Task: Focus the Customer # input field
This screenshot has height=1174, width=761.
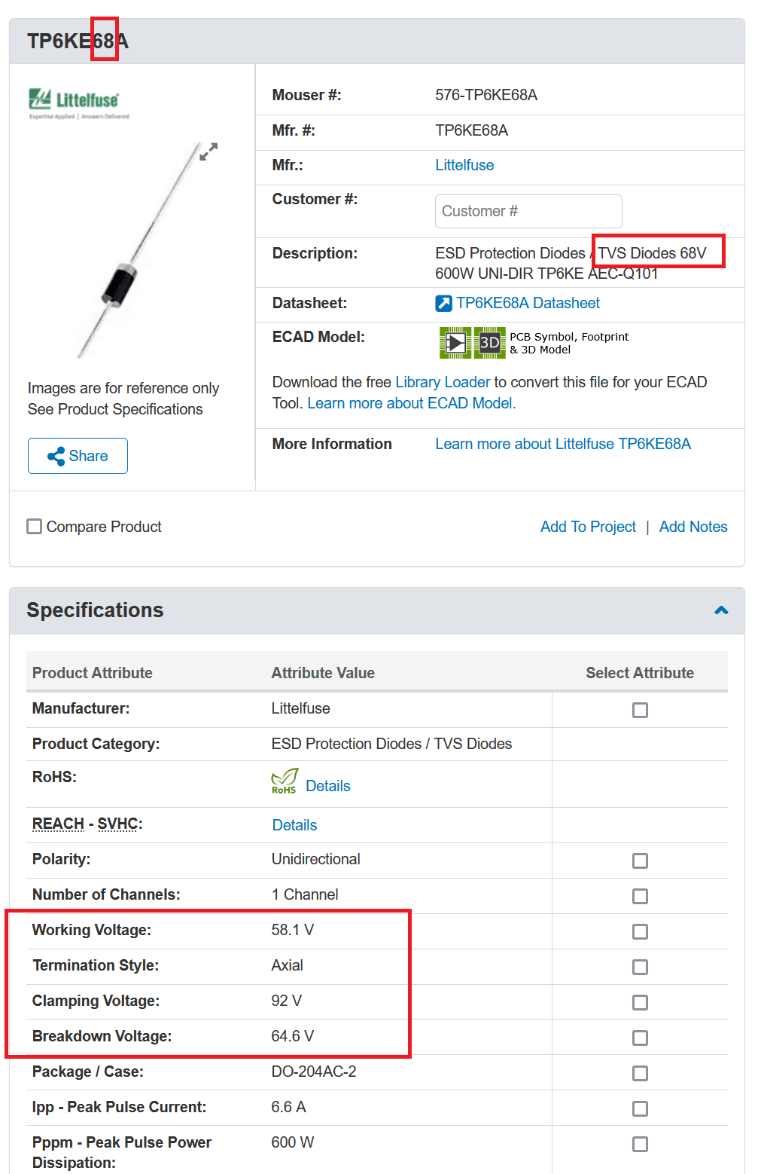Action: click(528, 211)
